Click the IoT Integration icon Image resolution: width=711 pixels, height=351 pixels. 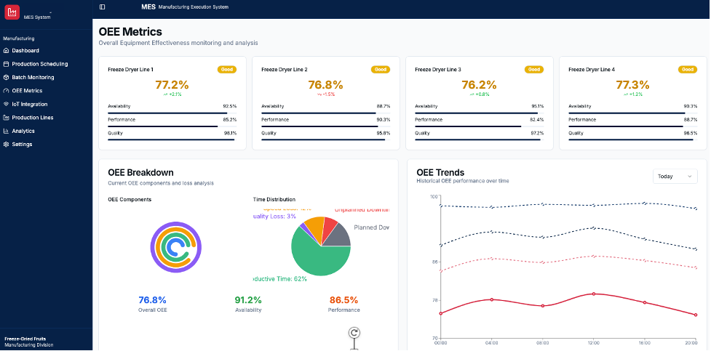(6, 104)
